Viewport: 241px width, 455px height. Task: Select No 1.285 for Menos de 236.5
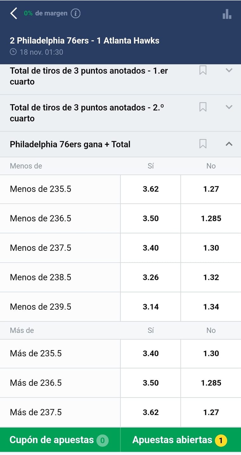pos(211,218)
